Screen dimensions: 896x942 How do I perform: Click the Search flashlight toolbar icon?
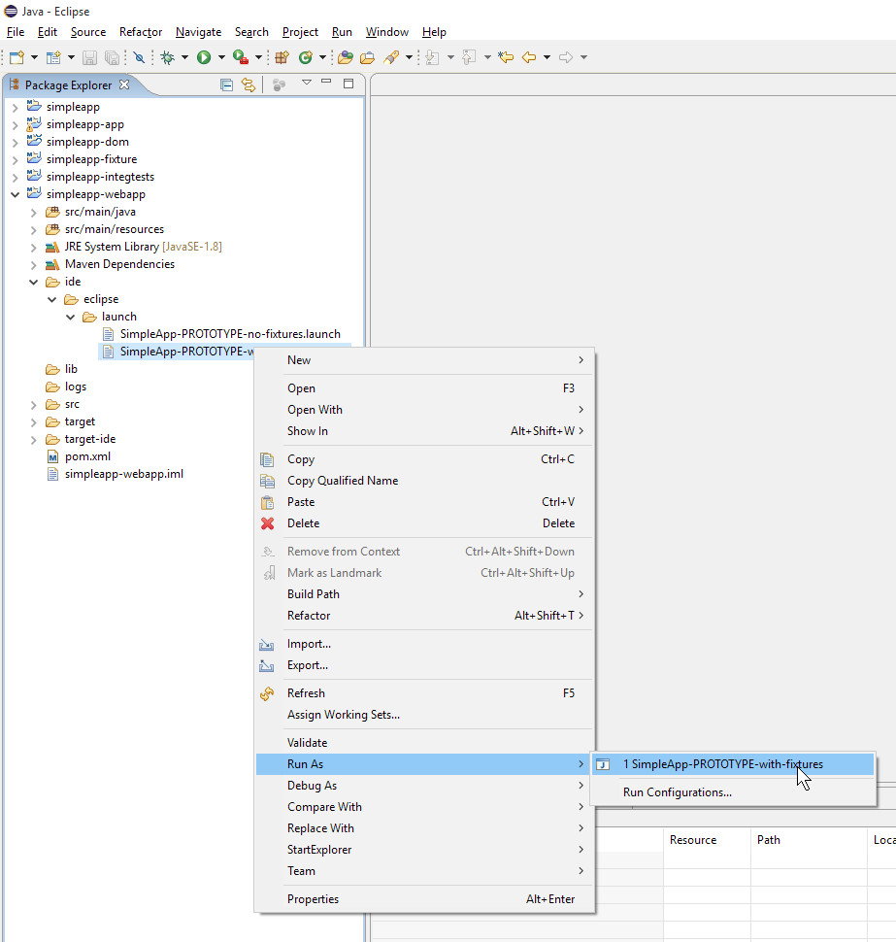391,57
